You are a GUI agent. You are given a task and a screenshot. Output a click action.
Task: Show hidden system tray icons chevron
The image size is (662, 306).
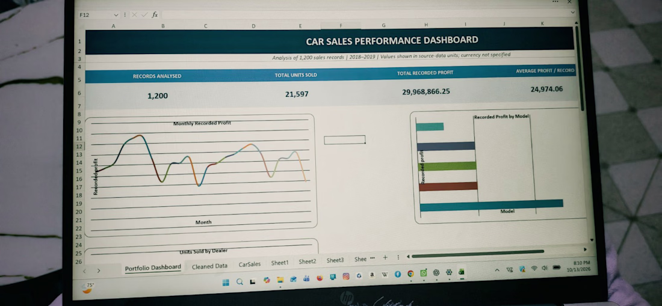point(497,270)
